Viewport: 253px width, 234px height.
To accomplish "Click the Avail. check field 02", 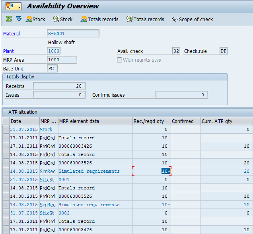I will [176, 51].
